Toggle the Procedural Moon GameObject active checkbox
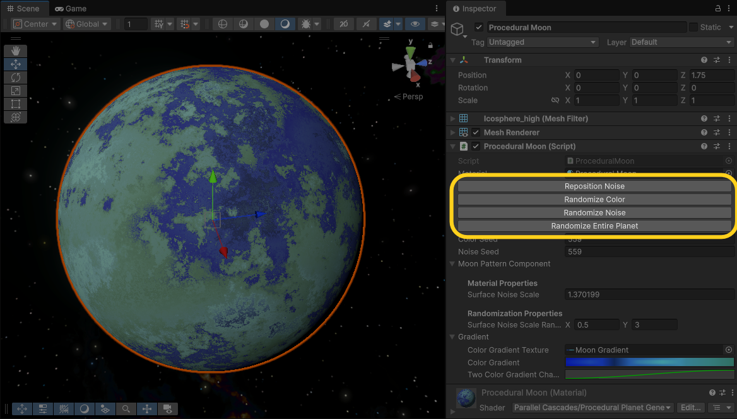737x419 pixels. coord(478,27)
